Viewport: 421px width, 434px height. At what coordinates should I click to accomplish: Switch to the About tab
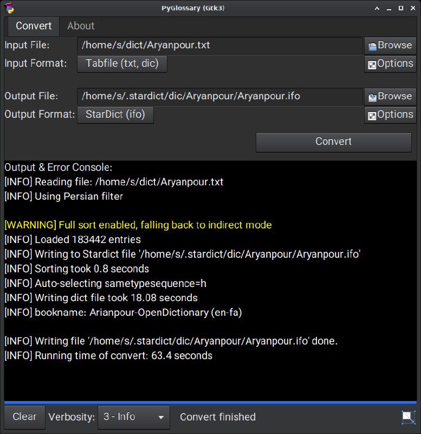tap(81, 26)
